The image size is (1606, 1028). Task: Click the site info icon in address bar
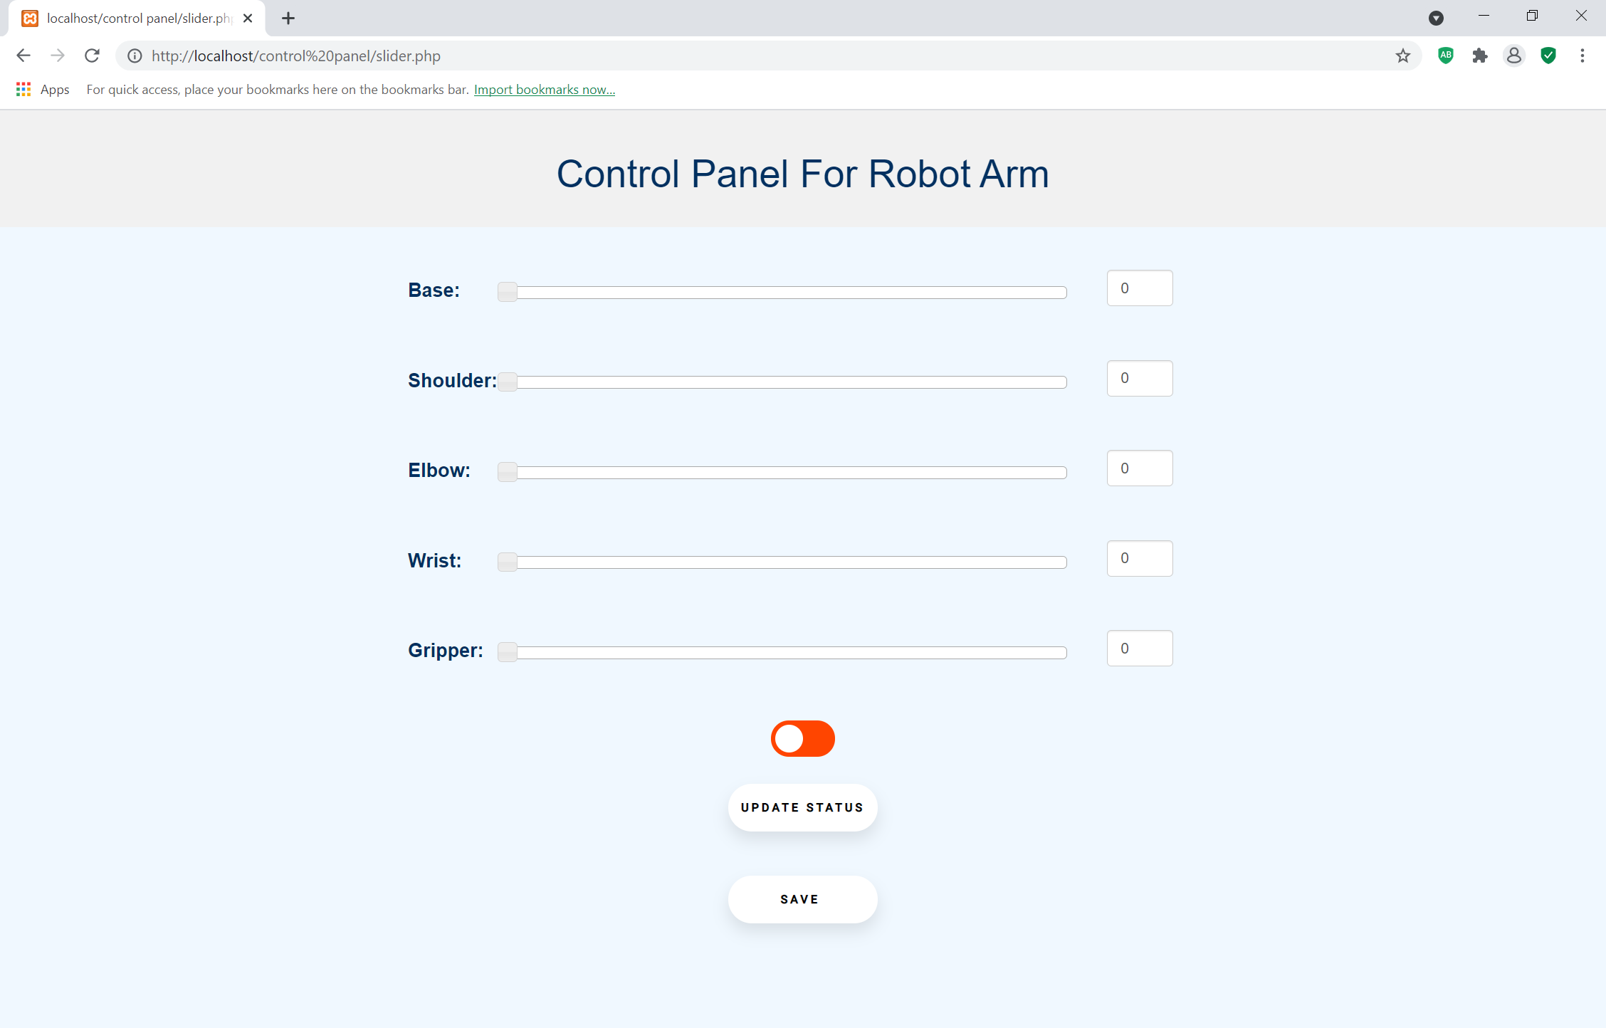pos(135,56)
